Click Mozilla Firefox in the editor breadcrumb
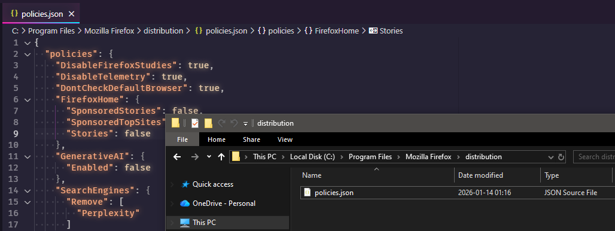 (x=109, y=31)
